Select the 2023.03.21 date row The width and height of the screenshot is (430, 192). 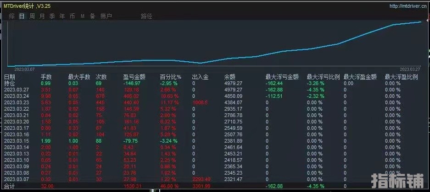click(17, 115)
